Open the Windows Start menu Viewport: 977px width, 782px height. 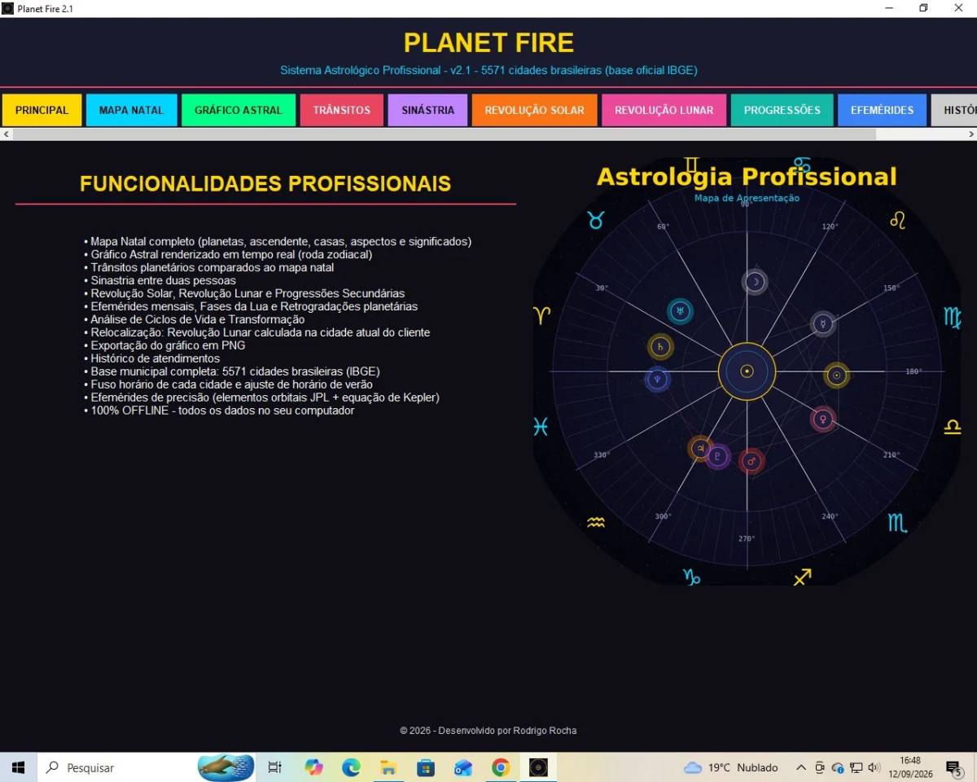pos(18,767)
